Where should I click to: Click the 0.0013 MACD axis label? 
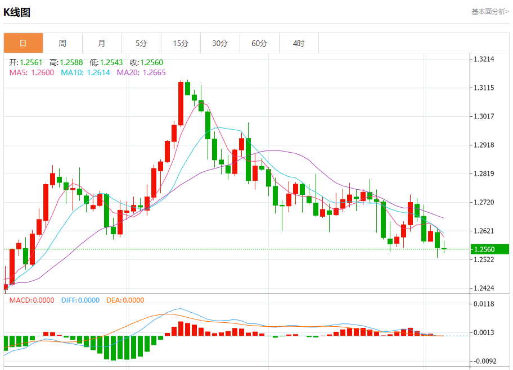(484, 332)
